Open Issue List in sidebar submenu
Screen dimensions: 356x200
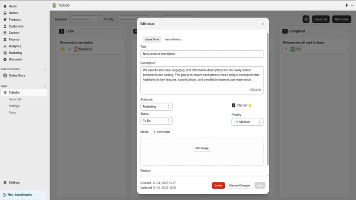[15, 99]
